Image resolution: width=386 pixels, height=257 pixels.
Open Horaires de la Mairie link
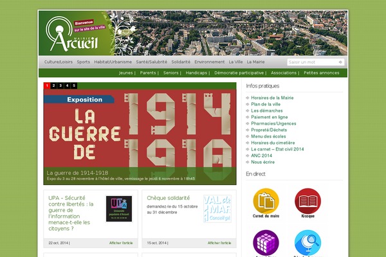tap(272, 98)
